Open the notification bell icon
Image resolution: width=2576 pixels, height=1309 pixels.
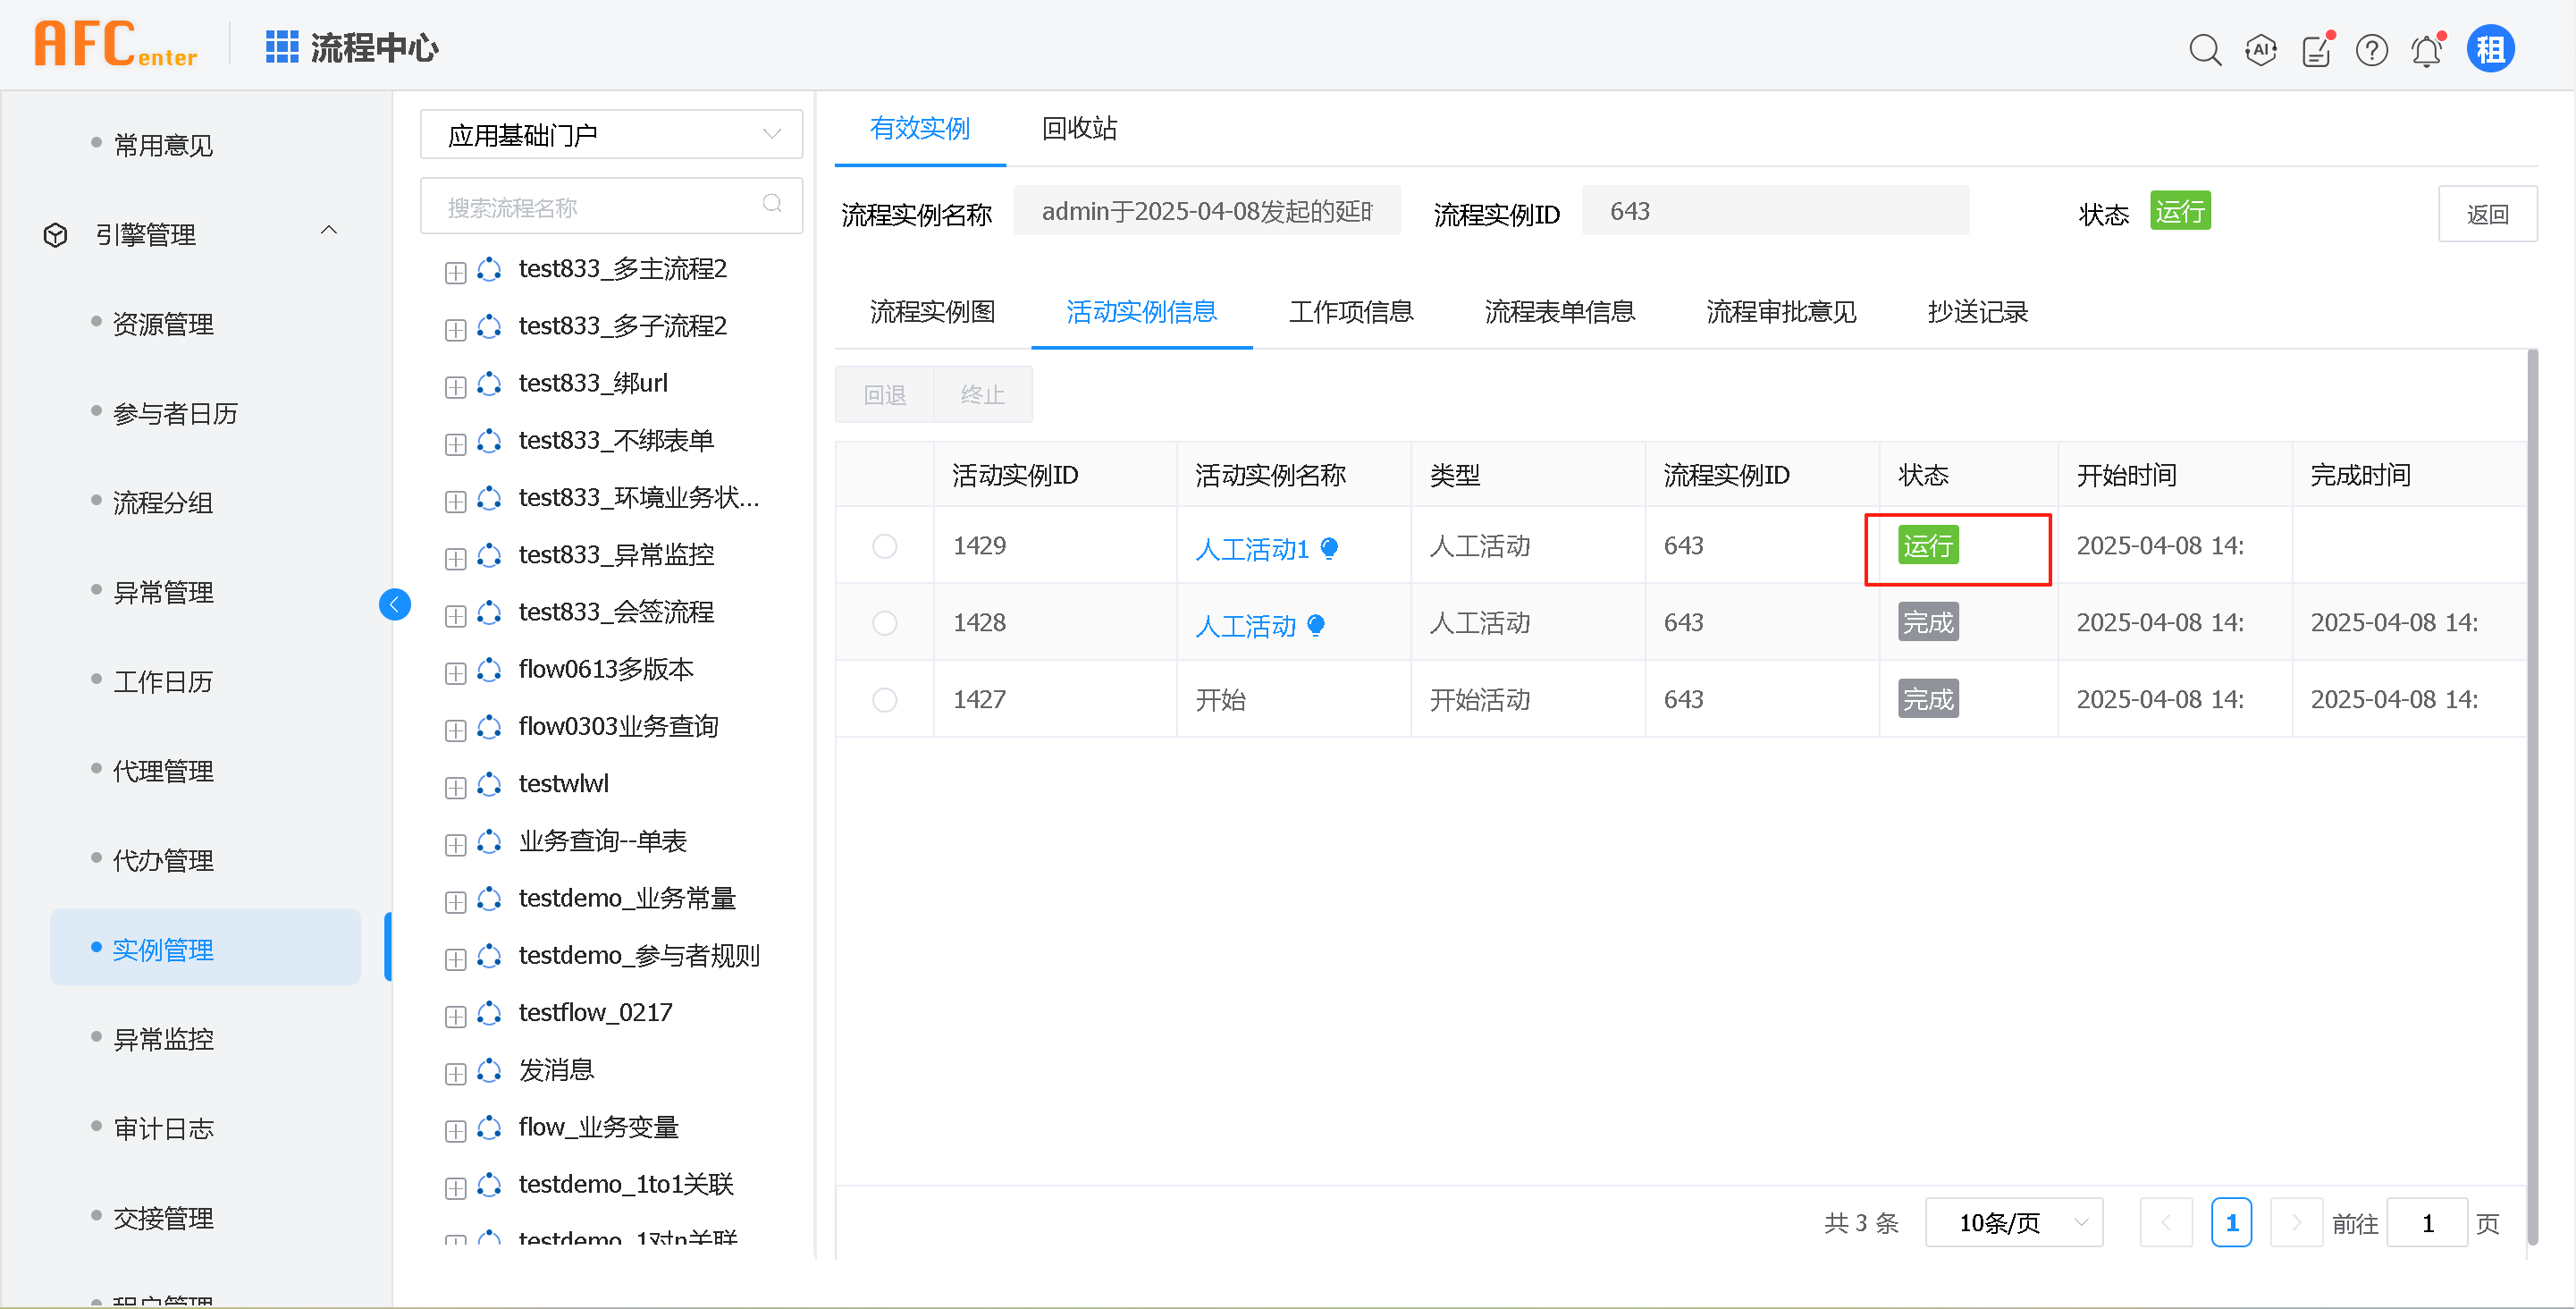(x=2427, y=49)
